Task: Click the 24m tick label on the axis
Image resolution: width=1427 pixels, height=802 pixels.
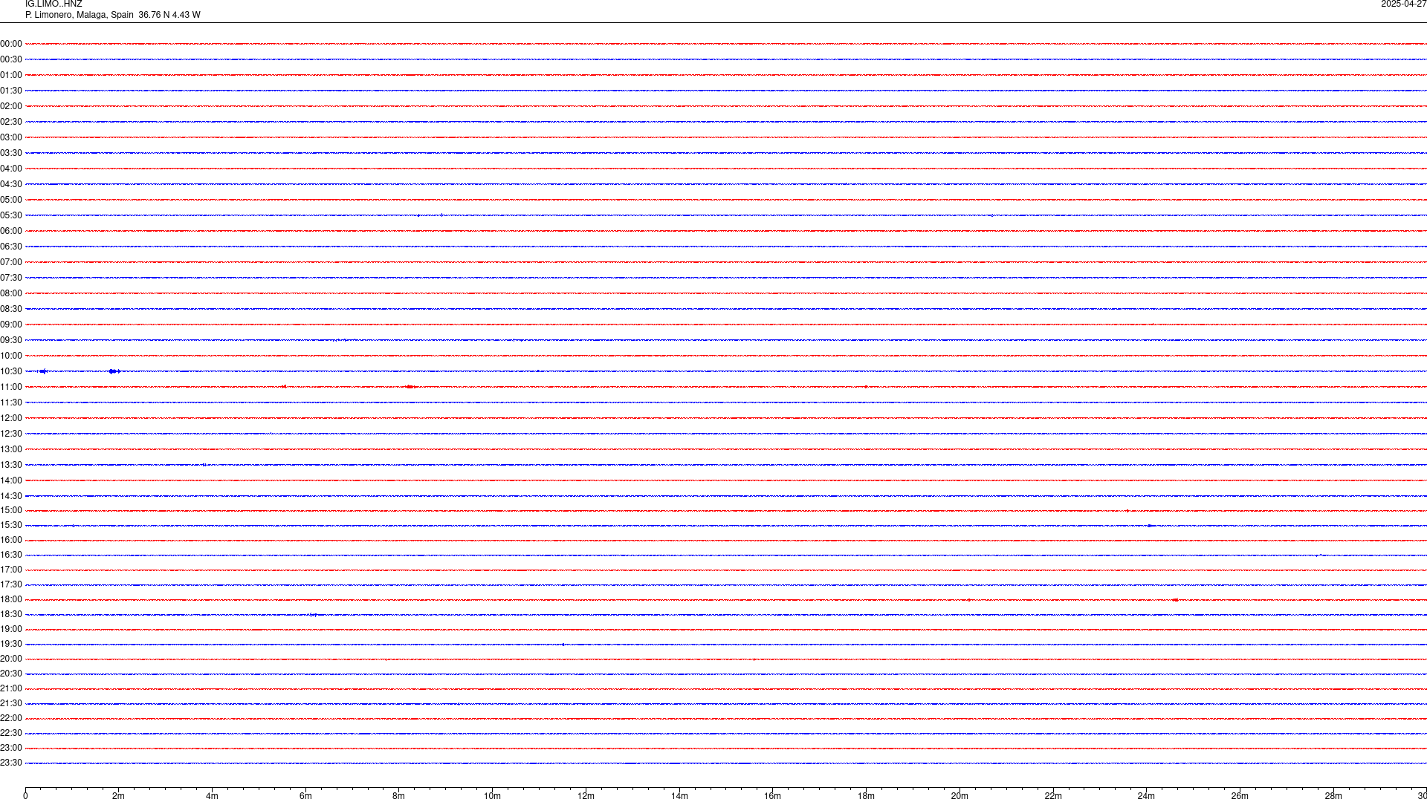Action: pos(1146,796)
